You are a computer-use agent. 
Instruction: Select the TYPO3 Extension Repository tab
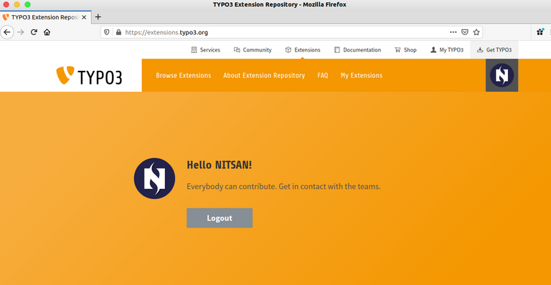click(46, 17)
